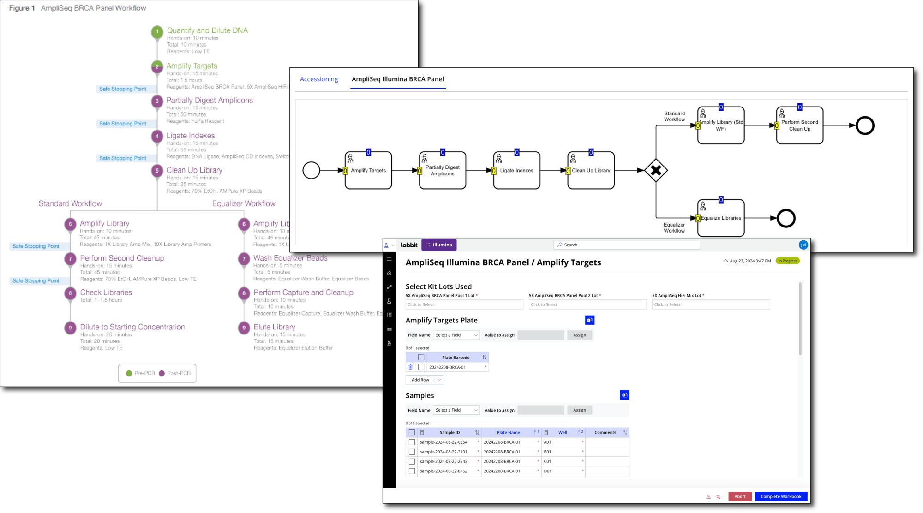Click the cloud saved icon beside the timestamp

(x=725, y=261)
